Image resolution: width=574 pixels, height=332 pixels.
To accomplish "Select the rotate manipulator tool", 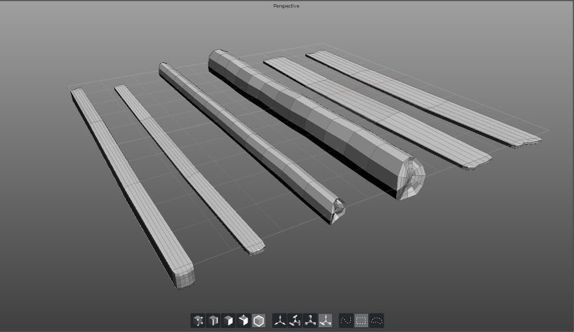I will [295, 321].
